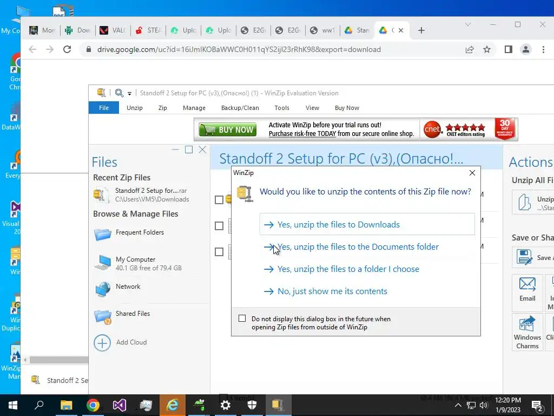Viewport: 554px width, 416px height.
Task: Check Do not display this dialog box option
Action: (242, 318)
